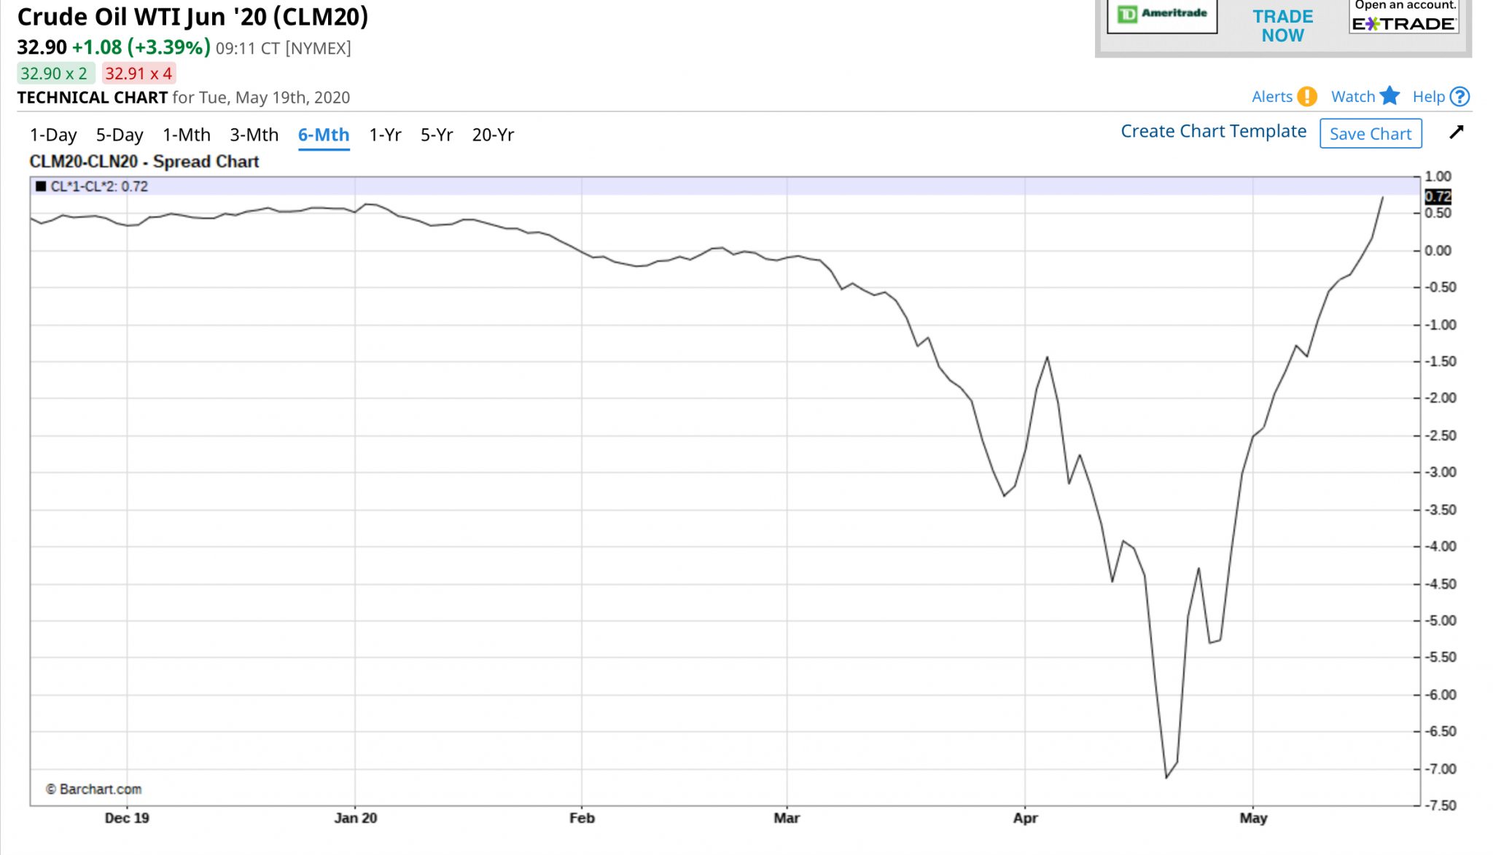Click the 0.72 current value marker
The image size is (1493, 855).
point(1438,197)
